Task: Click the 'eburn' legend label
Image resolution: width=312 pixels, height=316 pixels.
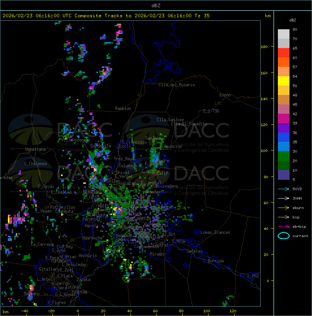Action: click(298, 208)
